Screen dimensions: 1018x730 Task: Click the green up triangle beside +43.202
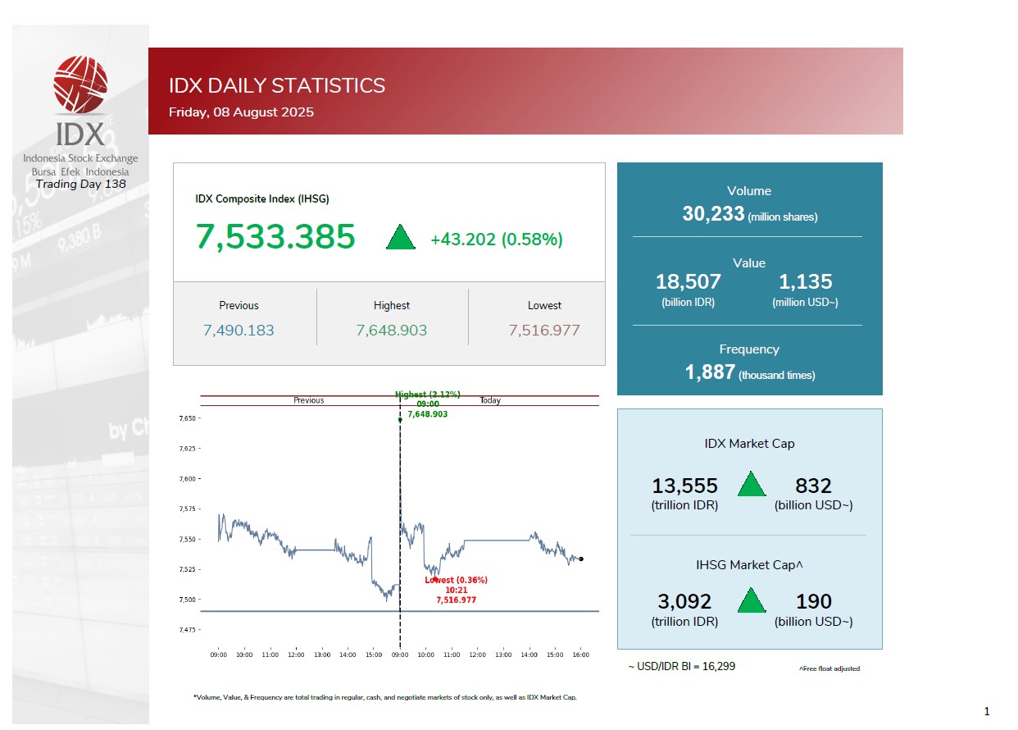tap(401, 237)
